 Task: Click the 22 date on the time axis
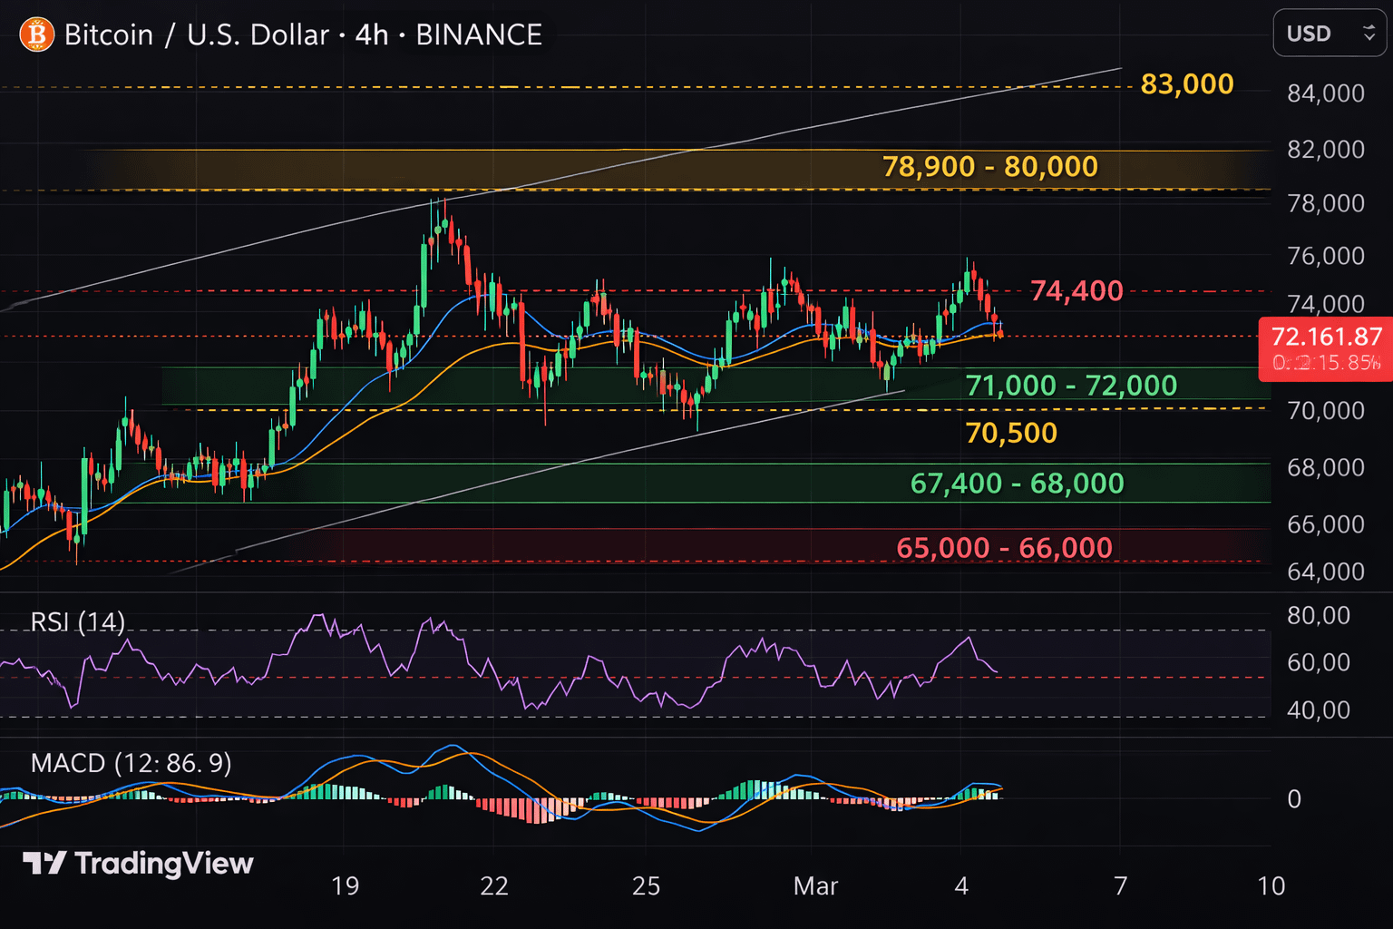(x=493, y=885)
